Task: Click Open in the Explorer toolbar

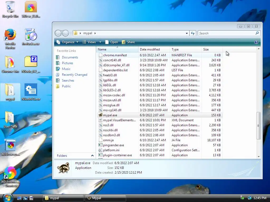Action: tap(112, 42)
